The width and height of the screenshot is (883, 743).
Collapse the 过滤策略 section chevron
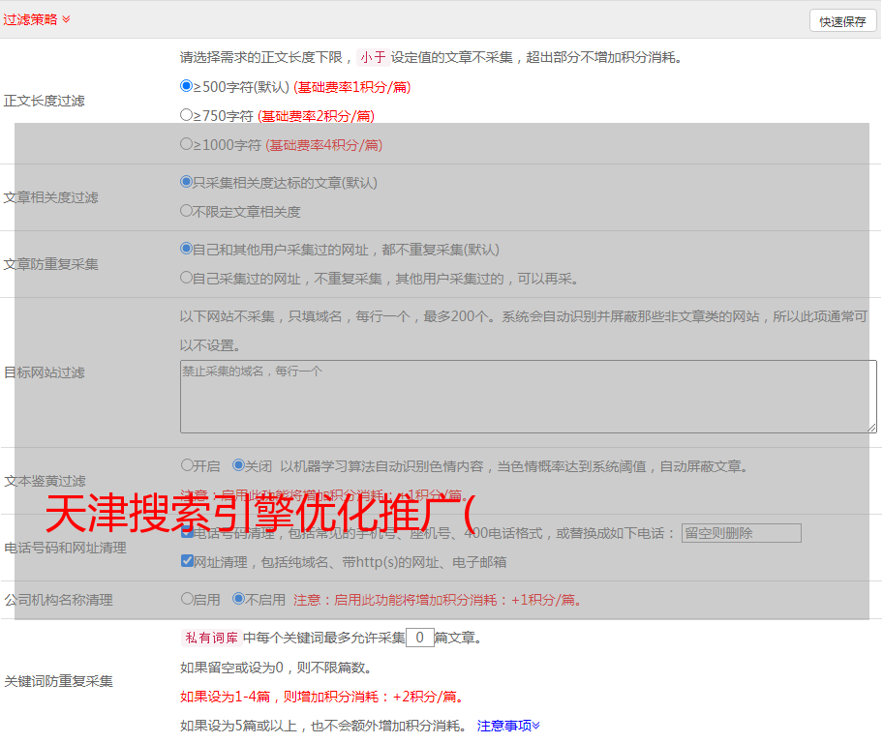66,19
